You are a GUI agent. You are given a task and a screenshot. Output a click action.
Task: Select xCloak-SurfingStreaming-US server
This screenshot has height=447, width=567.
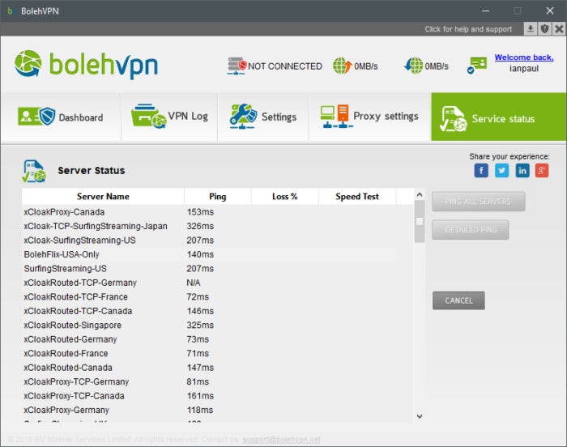218,241
